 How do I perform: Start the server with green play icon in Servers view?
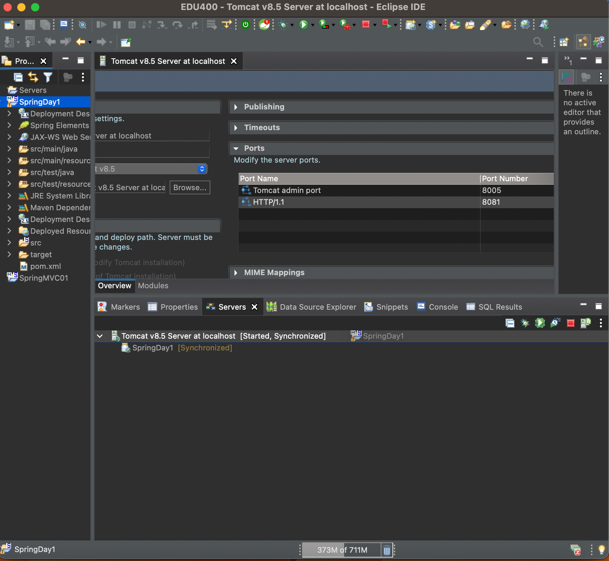pyautogui.click(x=540, y=323)
